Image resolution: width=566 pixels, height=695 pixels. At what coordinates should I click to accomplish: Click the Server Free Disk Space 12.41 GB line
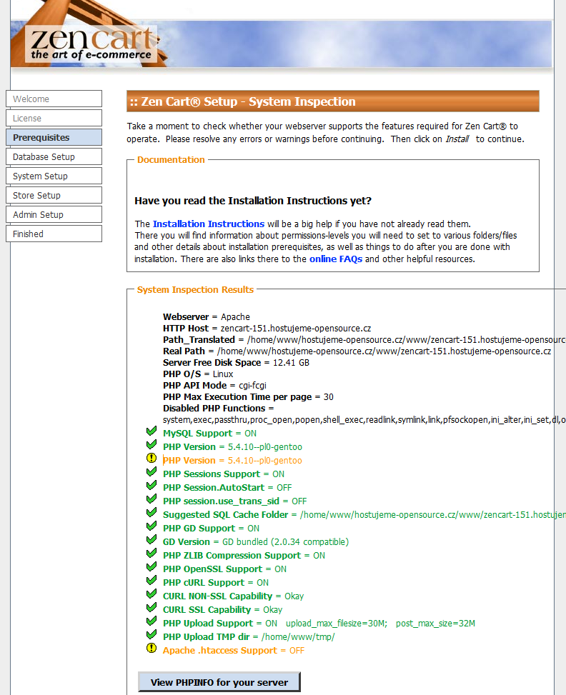[236, 363]
